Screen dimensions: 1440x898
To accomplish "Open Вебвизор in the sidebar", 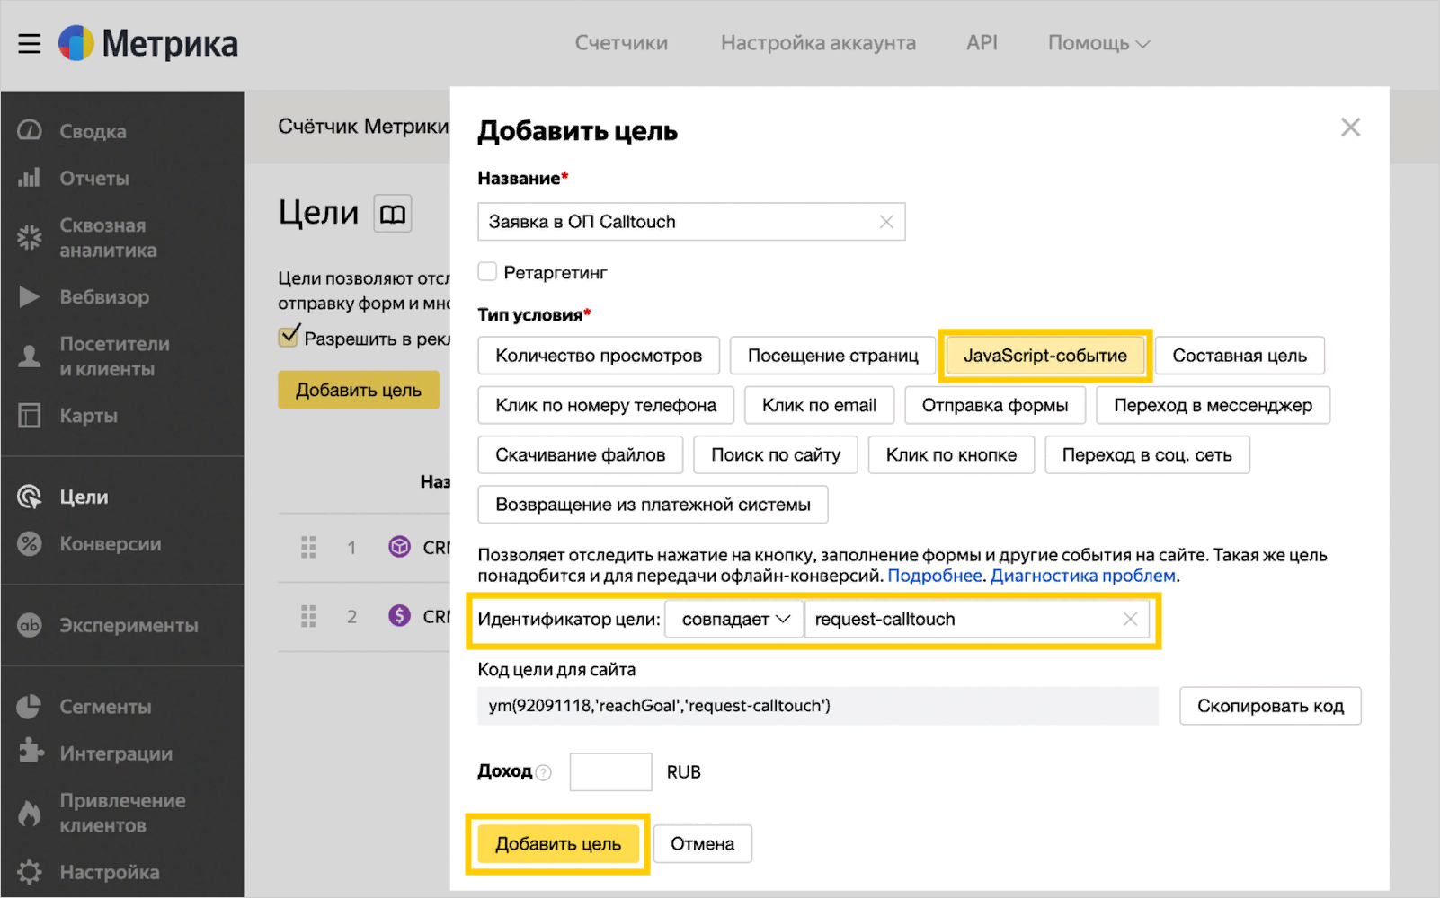I will point(104,297).
